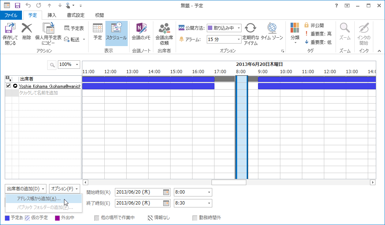Click magnifier next to 100% zoom
The width and height of the screenshot is (385, 225).
pos(52,65)
